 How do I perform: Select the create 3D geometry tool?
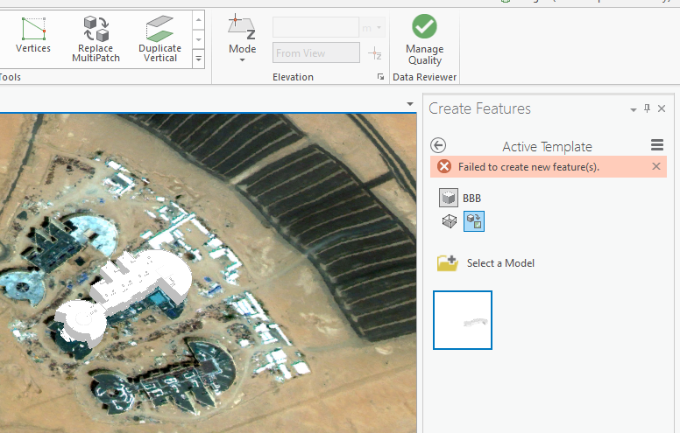(x=450, y=221)
